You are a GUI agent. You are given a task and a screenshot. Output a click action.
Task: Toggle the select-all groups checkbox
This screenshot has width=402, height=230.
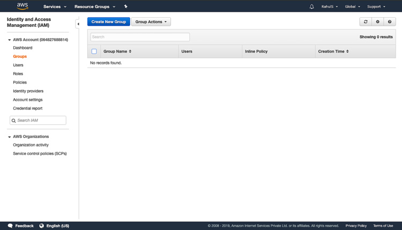[94, 51]
